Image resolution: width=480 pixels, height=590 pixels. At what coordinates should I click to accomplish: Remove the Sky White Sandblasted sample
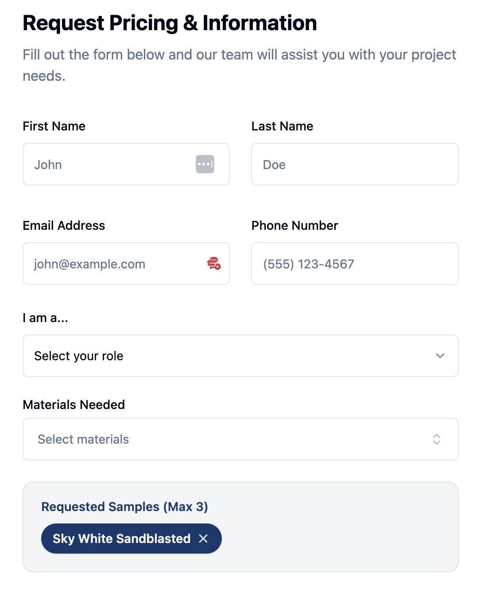(x=203, y=539)
